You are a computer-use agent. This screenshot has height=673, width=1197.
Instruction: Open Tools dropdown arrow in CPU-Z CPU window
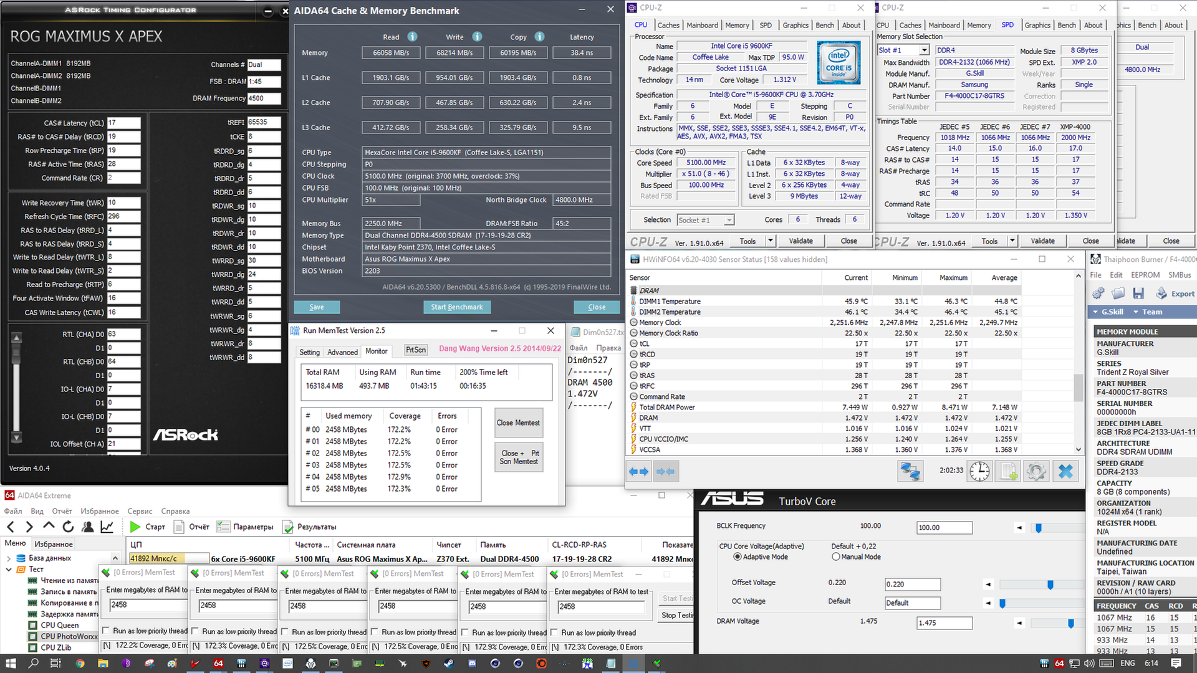coord(771,241)
